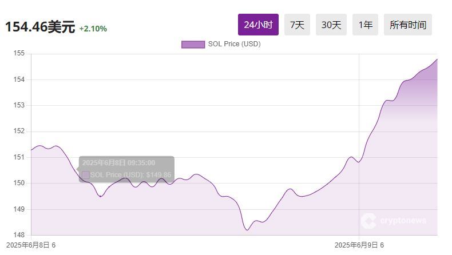Click the 2025年6月9日 6 x-axis label

coord(359,245)
